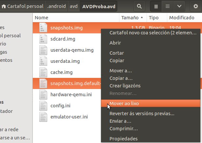Choose Mover a… from context menu

point(151,71)
